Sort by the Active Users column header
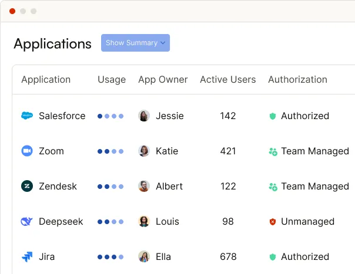 pyautogui.click(x=228, y=80)
